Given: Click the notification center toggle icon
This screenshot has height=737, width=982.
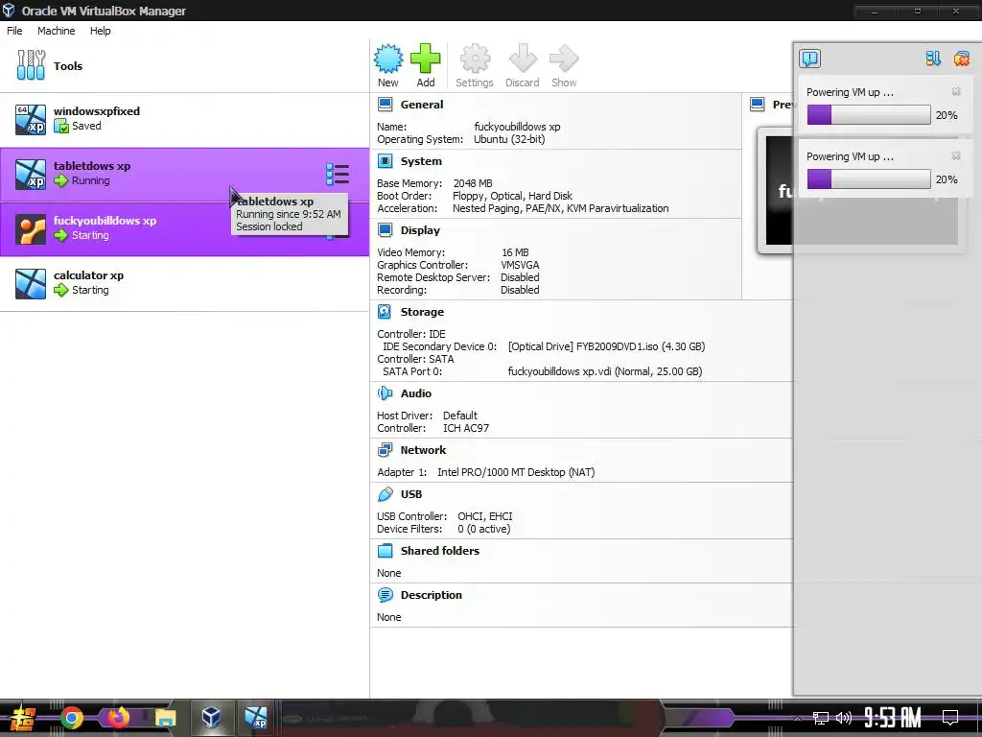Looking at the screenshot, I should (x=809, y=59).
